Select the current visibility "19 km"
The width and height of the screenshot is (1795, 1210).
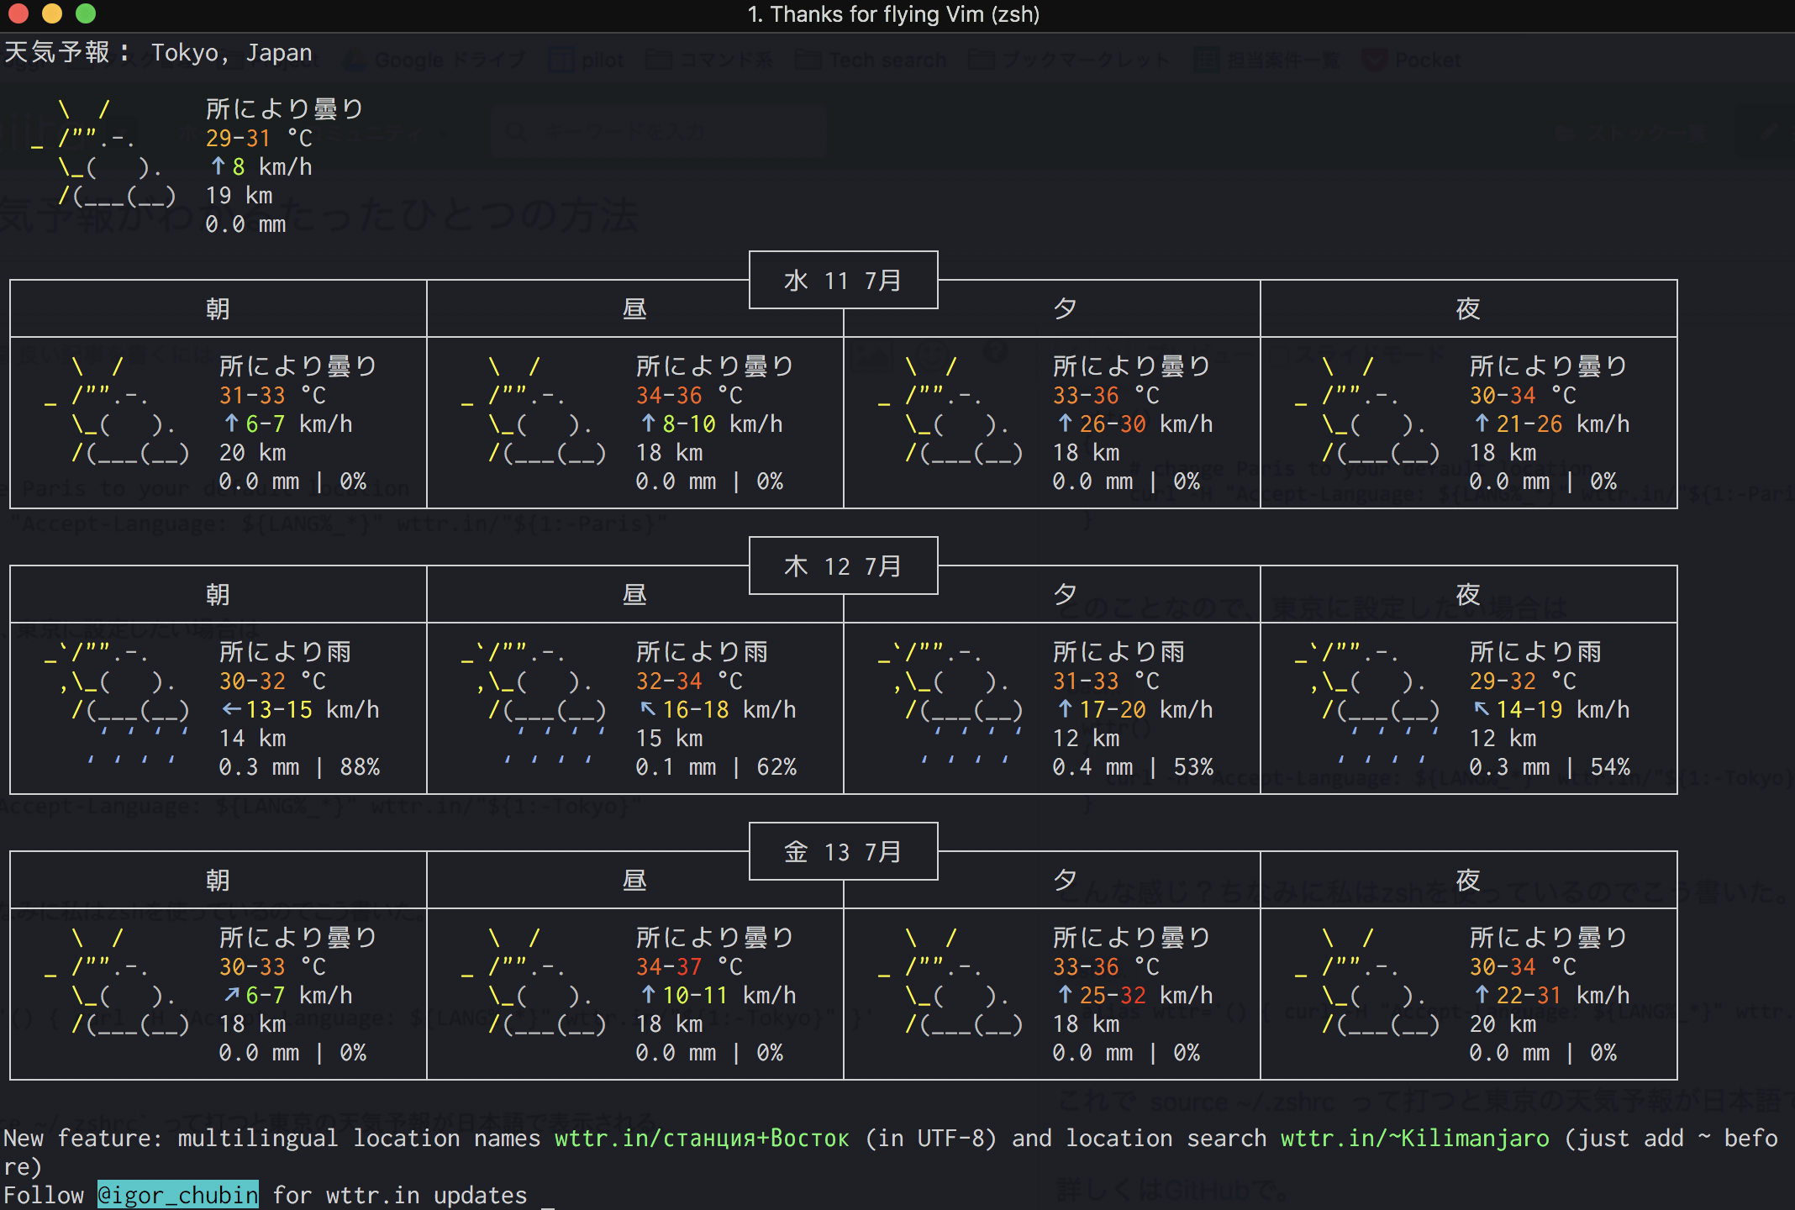point(240,196)
